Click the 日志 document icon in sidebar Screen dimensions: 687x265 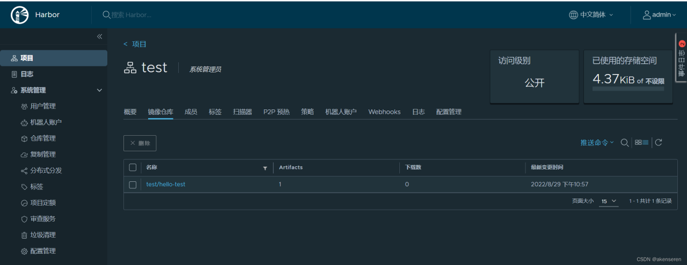[x=14, y=74]
